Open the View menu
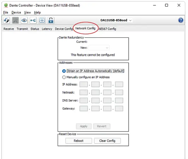The image size is (188, 159). point(28,12)
